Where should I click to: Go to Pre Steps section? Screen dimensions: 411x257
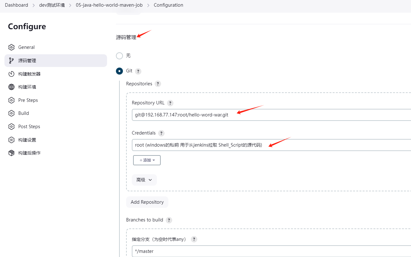click(x=56, y=100)
